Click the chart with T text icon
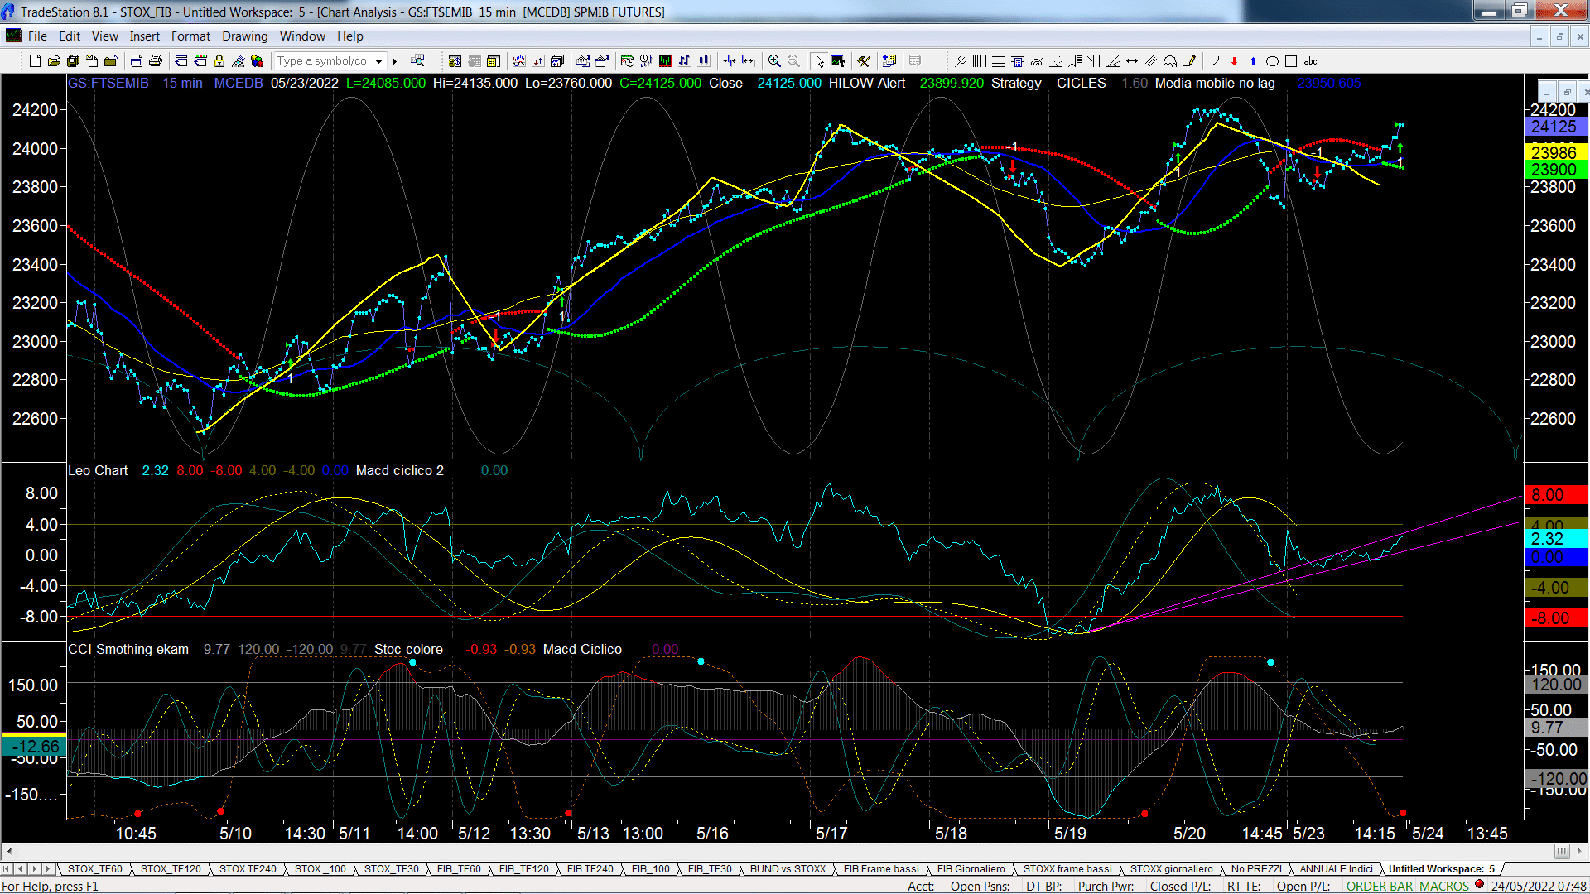The image size is (1590, 894). [838, 61]
